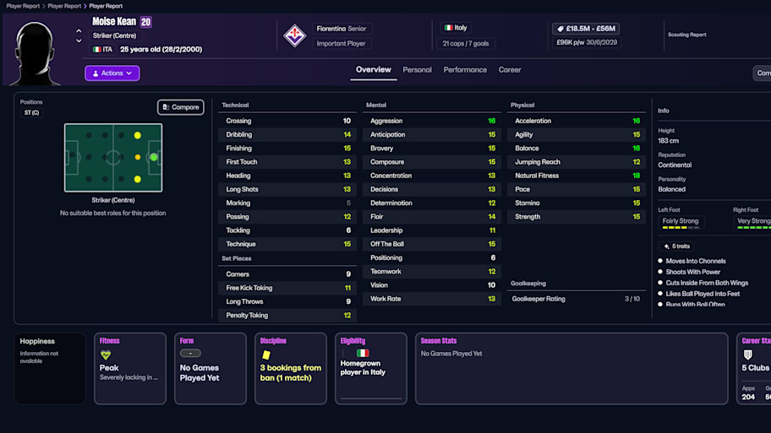Click the green striker dot on pitch

[154, 157]
